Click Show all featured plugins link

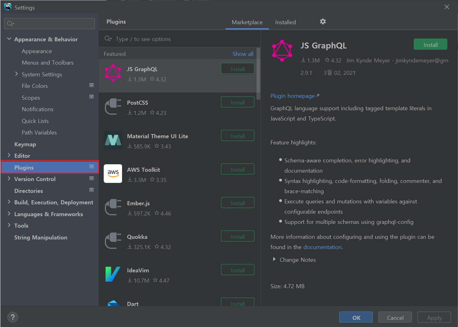click(x=243, y=54)
